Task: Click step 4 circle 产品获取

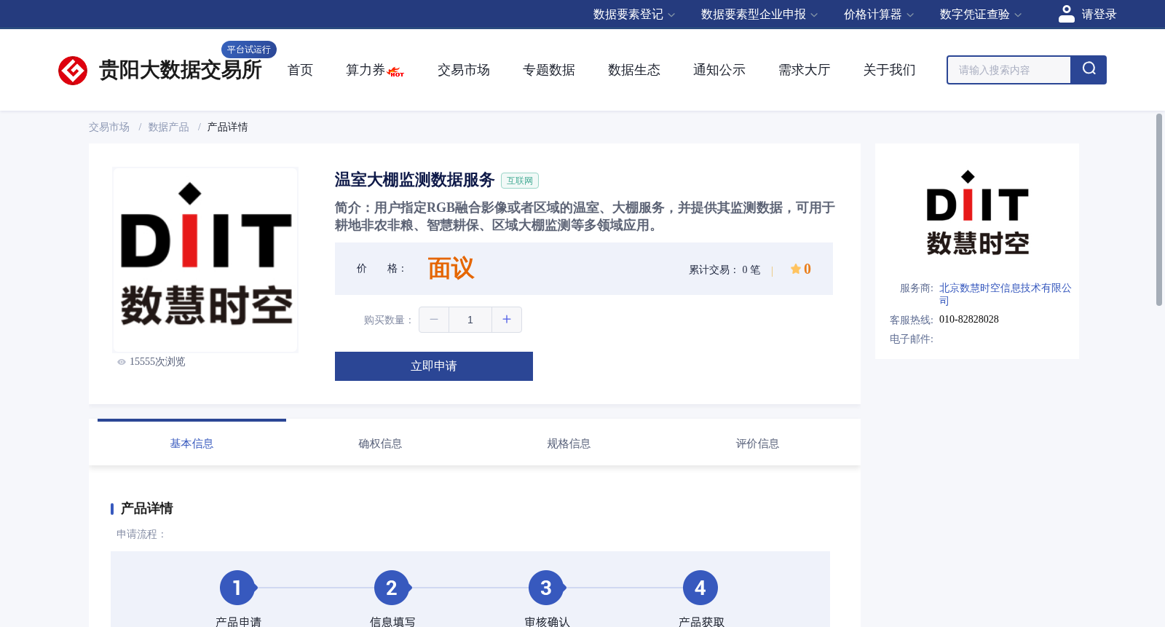Action: pyautogui.click(x=700, y=588)
